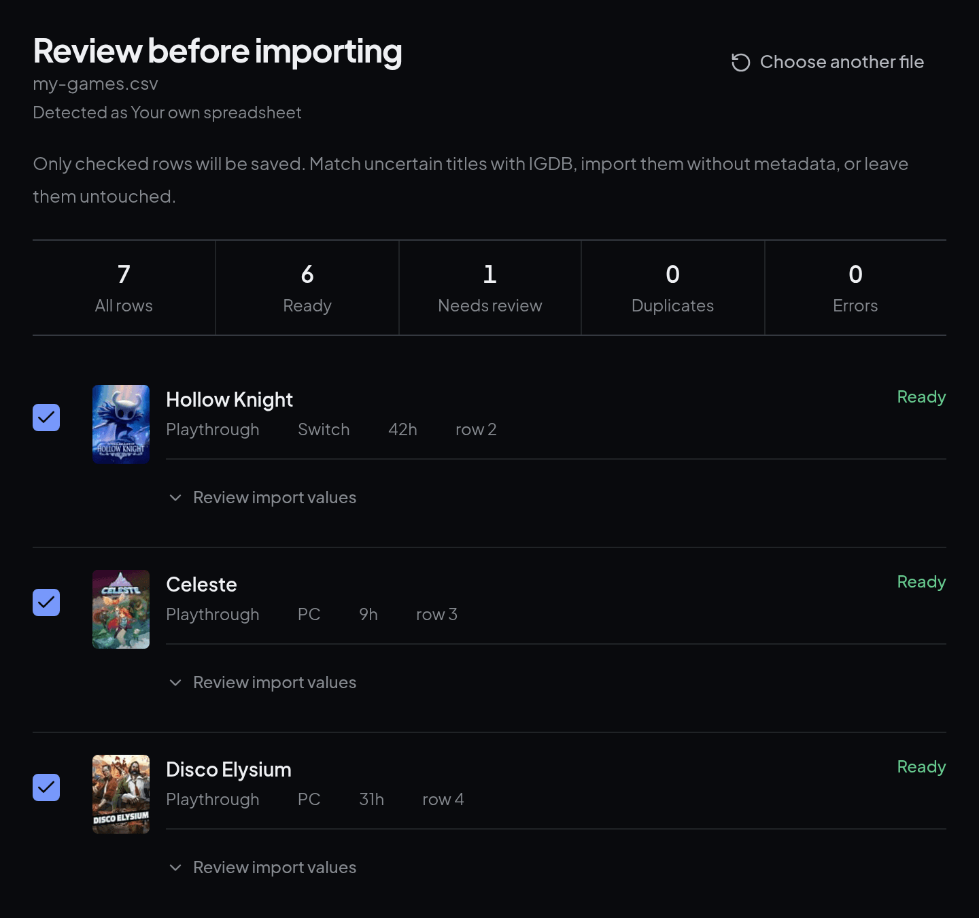The width and height of the screenshot is (979, 918).
Task: Click the my-games.csv file name
Action: tap(95, 84)
